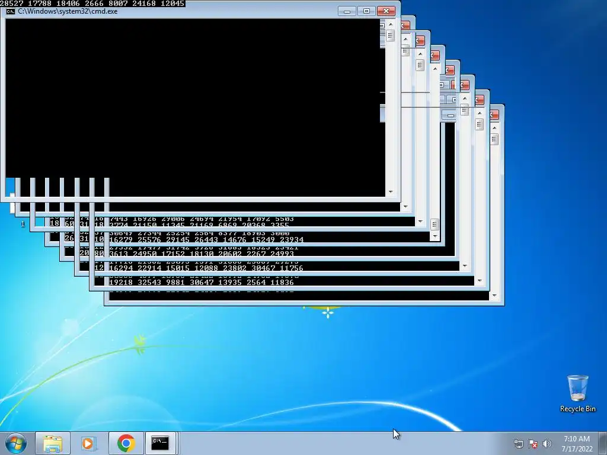Screen dimensions: 607x455
Task: Click the row '16294 22914 15015 12088'
Action: pos(206,268)
